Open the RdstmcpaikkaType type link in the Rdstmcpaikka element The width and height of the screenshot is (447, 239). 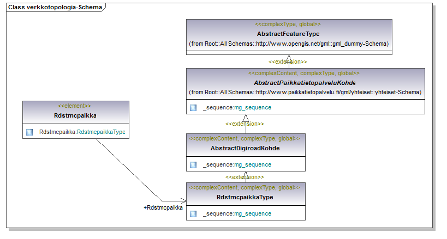coord(101,132)
